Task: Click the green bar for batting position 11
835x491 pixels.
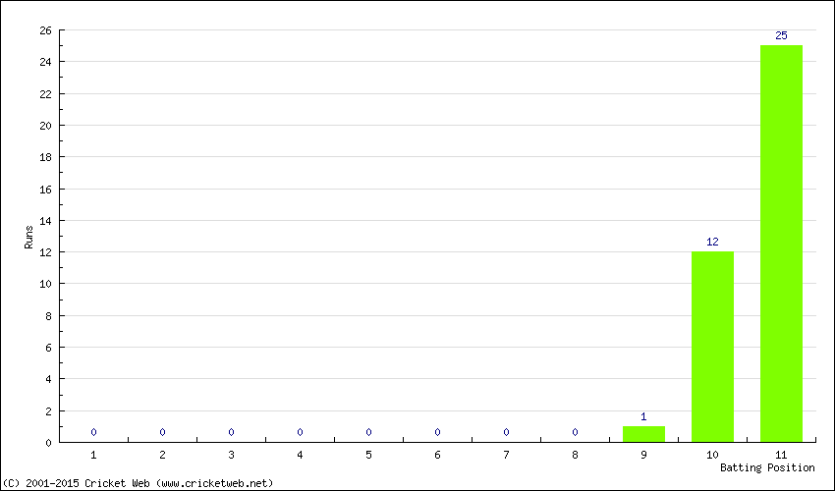Action: click(781, 244)
